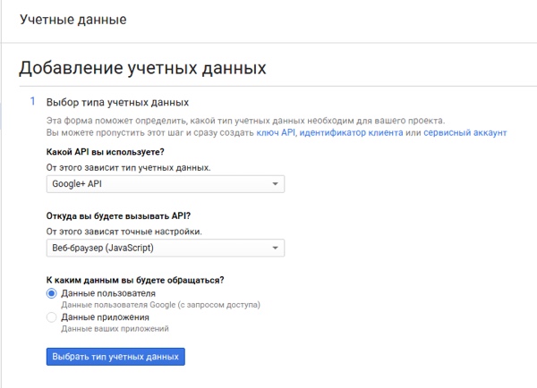Click the "От этого зависит тип учетных данных." hint
537x388 pixels.
pos(128,167)
